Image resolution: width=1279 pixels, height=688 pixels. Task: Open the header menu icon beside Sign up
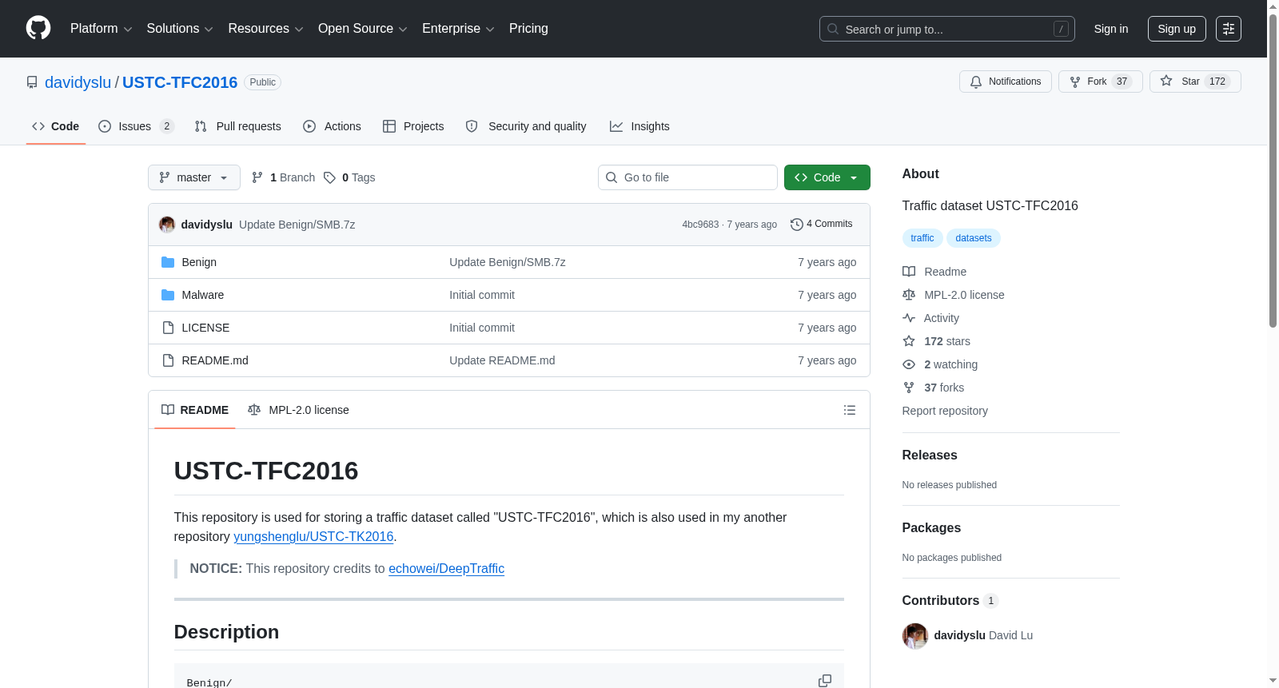(1229, 29)
